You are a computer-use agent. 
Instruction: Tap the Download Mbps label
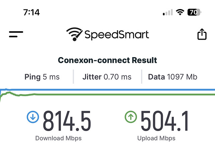(x=58, y=138)
